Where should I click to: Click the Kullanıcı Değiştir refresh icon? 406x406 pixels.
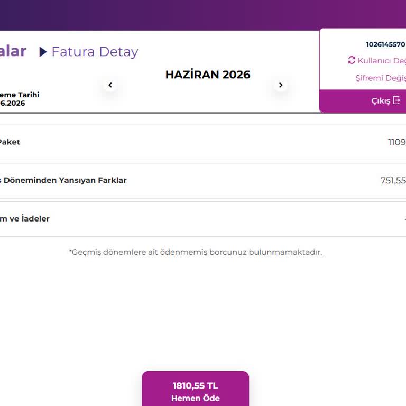352,60
